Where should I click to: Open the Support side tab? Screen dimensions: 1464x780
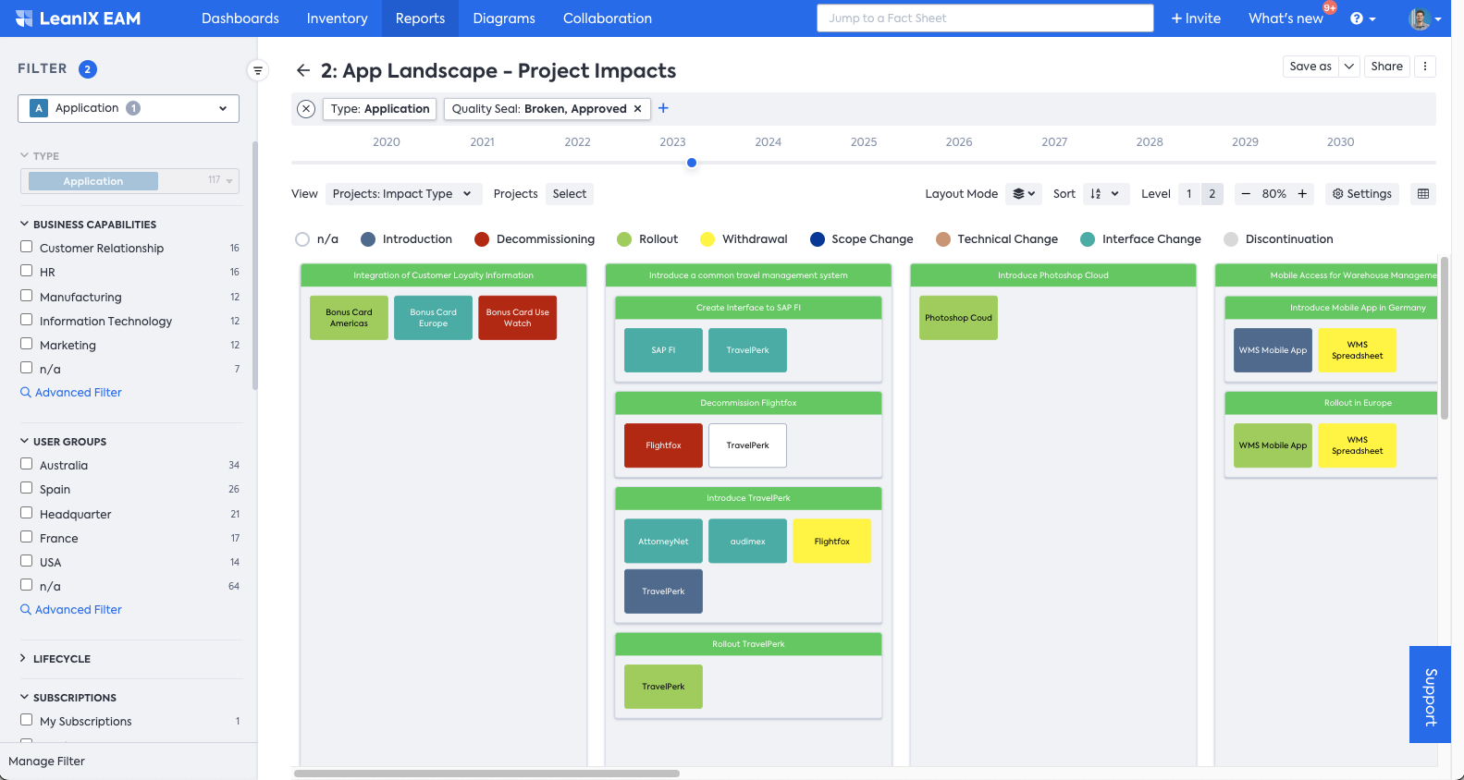1430,695
